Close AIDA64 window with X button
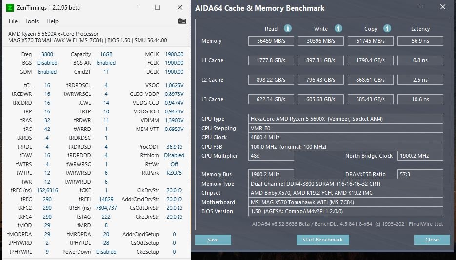This screenshot has width=456, height=260. click(x=443, y=7)
